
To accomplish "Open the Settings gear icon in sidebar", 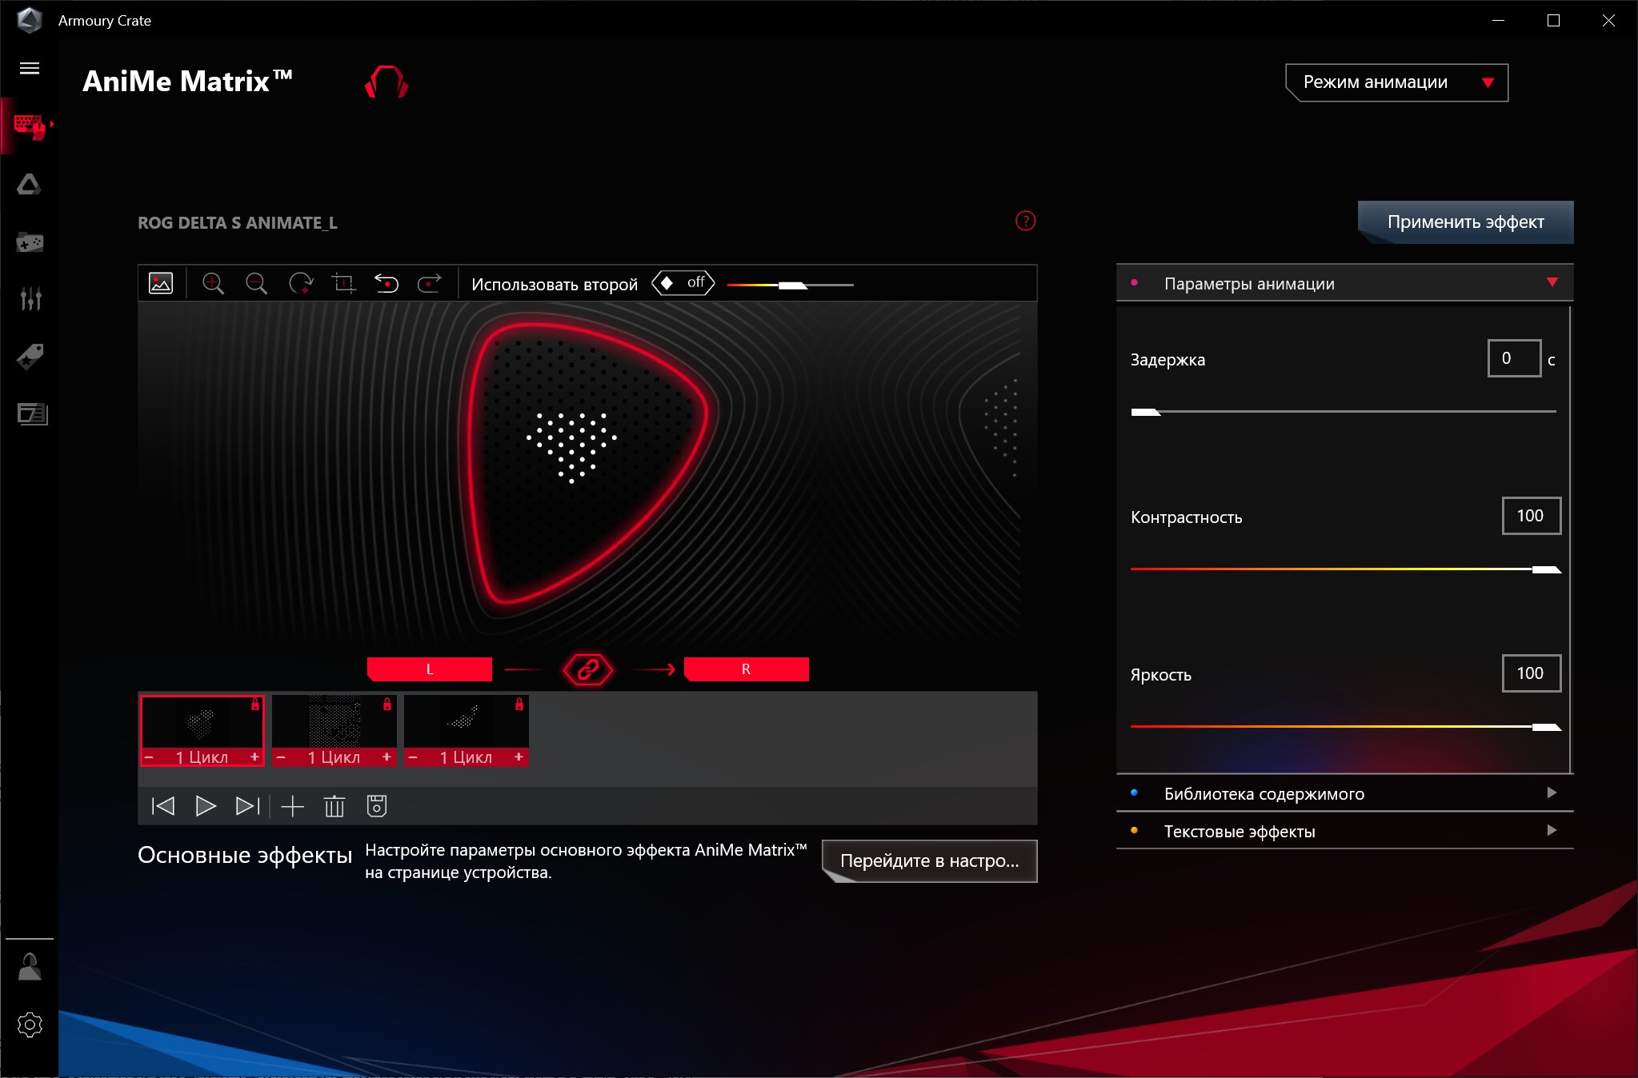I will point(30,1024).
